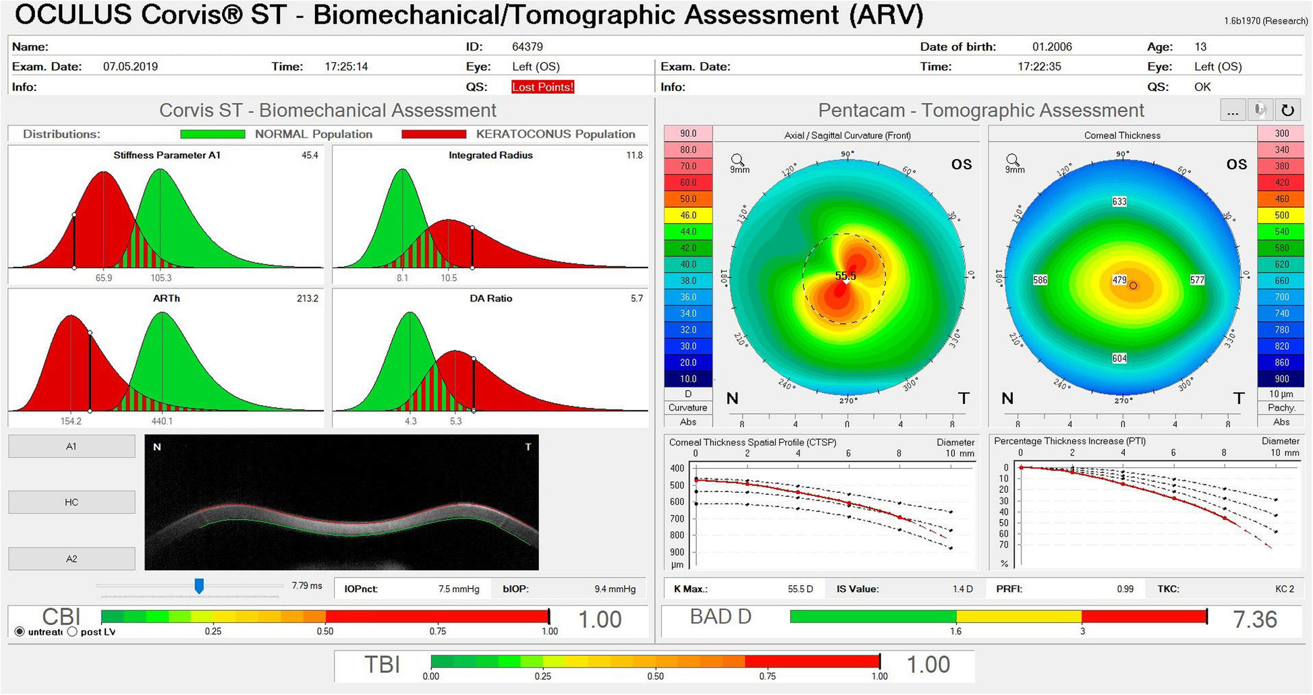This screenshot has height=695, width=1313.
Task: Click the ARTh distribution chart
Action: click(166, 358)
